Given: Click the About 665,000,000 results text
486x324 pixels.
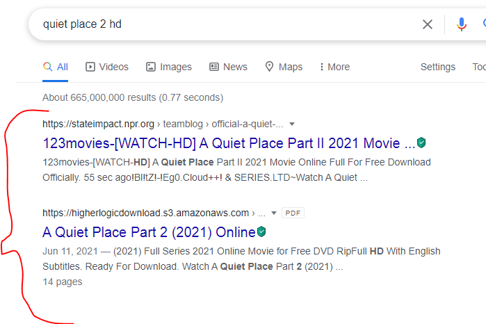Looking at the screenshot, I should click(133, 97).
